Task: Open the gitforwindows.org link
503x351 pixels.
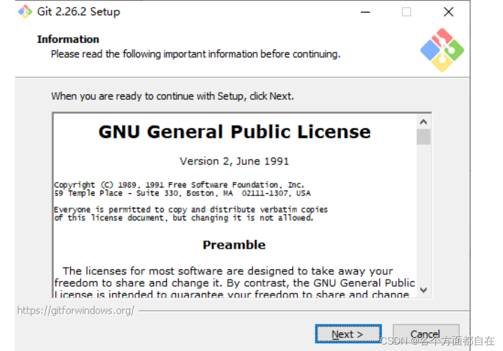Action: [76, 310]
